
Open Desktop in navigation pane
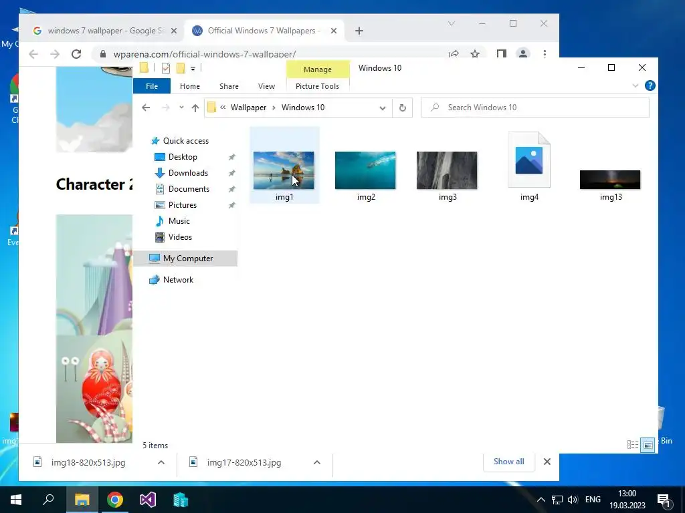(183, 156)
